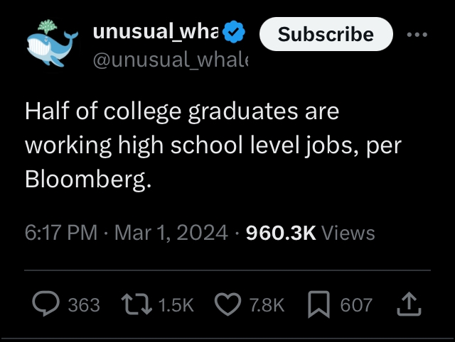
Task: Click the 363 replies count
Action: (84, 305)
